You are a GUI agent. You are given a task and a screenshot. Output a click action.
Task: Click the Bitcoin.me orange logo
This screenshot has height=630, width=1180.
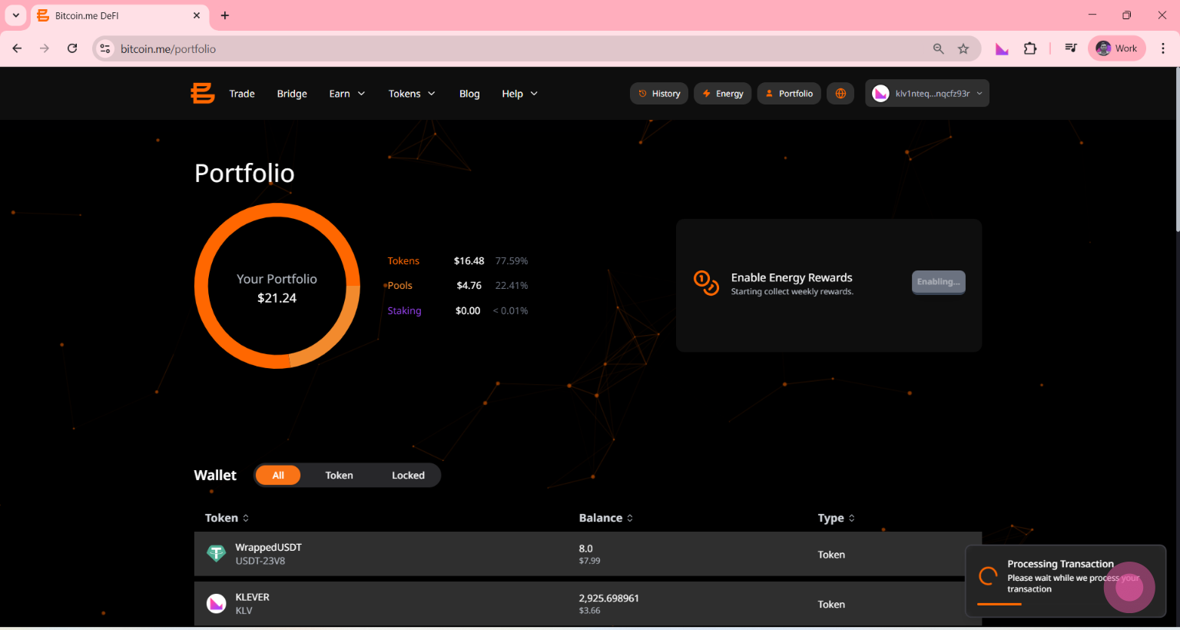coord(202,94)
